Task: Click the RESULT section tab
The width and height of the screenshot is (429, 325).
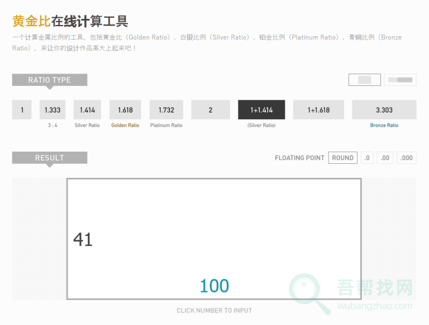Action: point(50,158)
